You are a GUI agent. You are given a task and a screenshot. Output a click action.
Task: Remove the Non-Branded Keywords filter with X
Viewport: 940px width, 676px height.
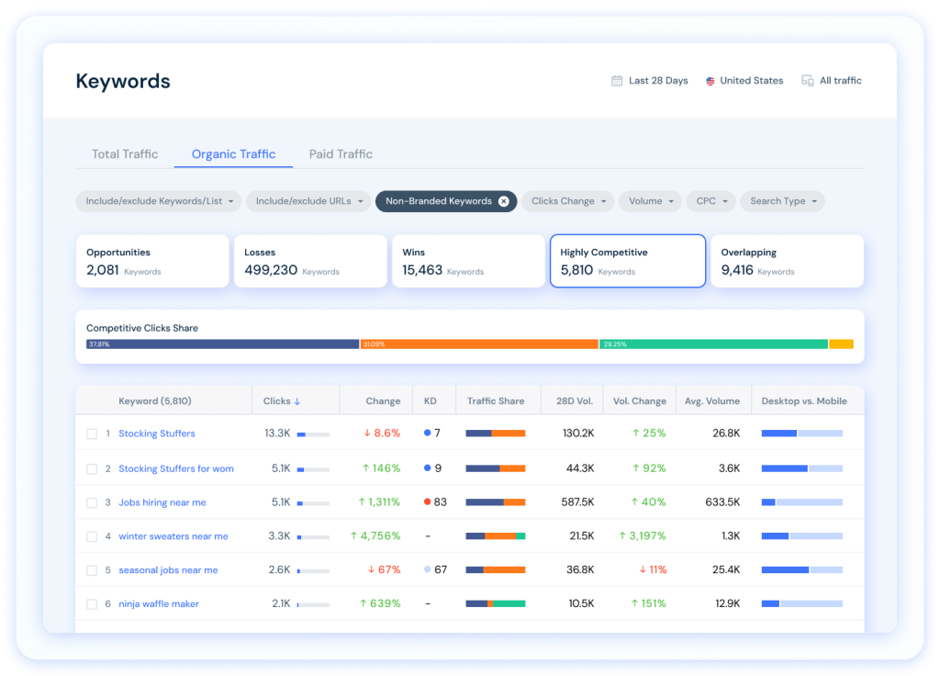(x=504, y=201)
